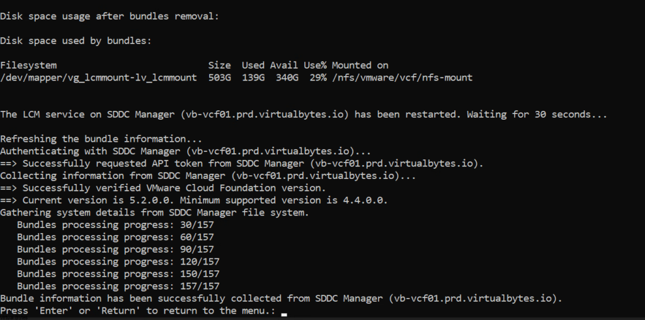Click the /nfs/vmware/vcf/nfs-mount mount path
This screenshot has height=320, width=645.
click(x=402, y=77)
